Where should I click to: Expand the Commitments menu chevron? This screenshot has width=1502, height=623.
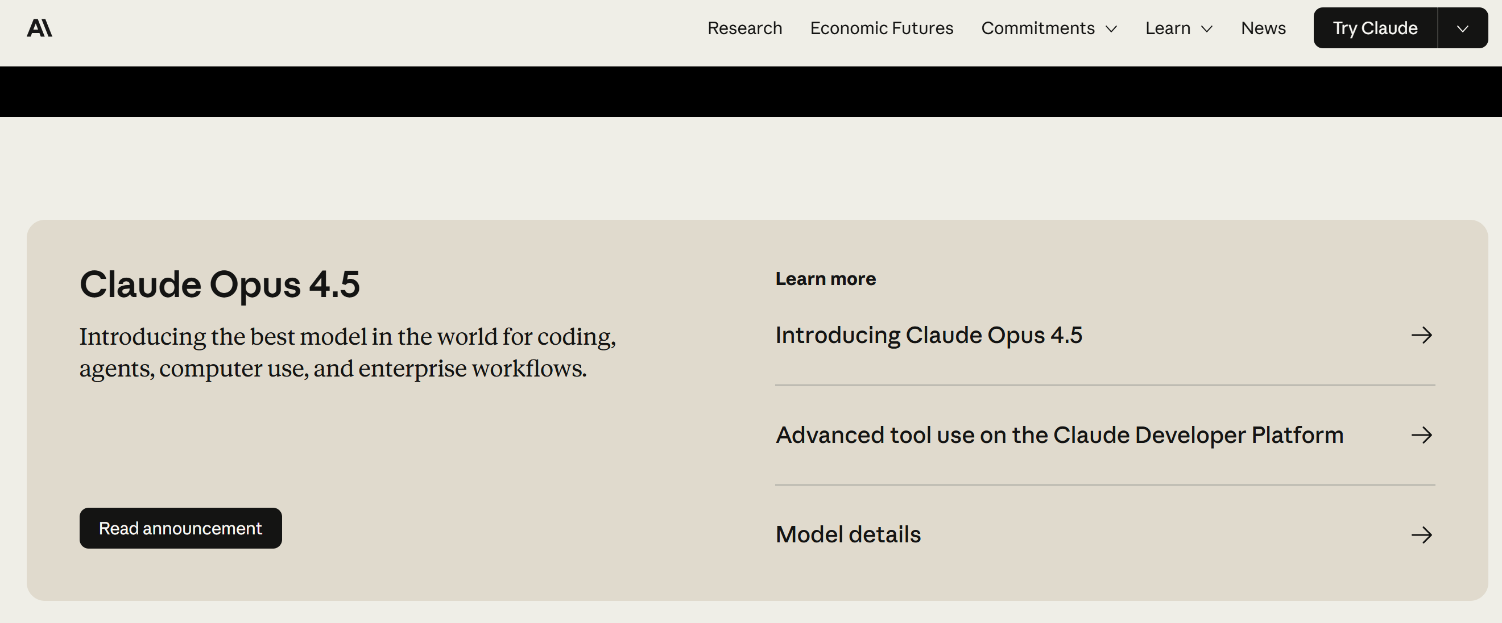pyautogui.click(x=1111, y=29)
